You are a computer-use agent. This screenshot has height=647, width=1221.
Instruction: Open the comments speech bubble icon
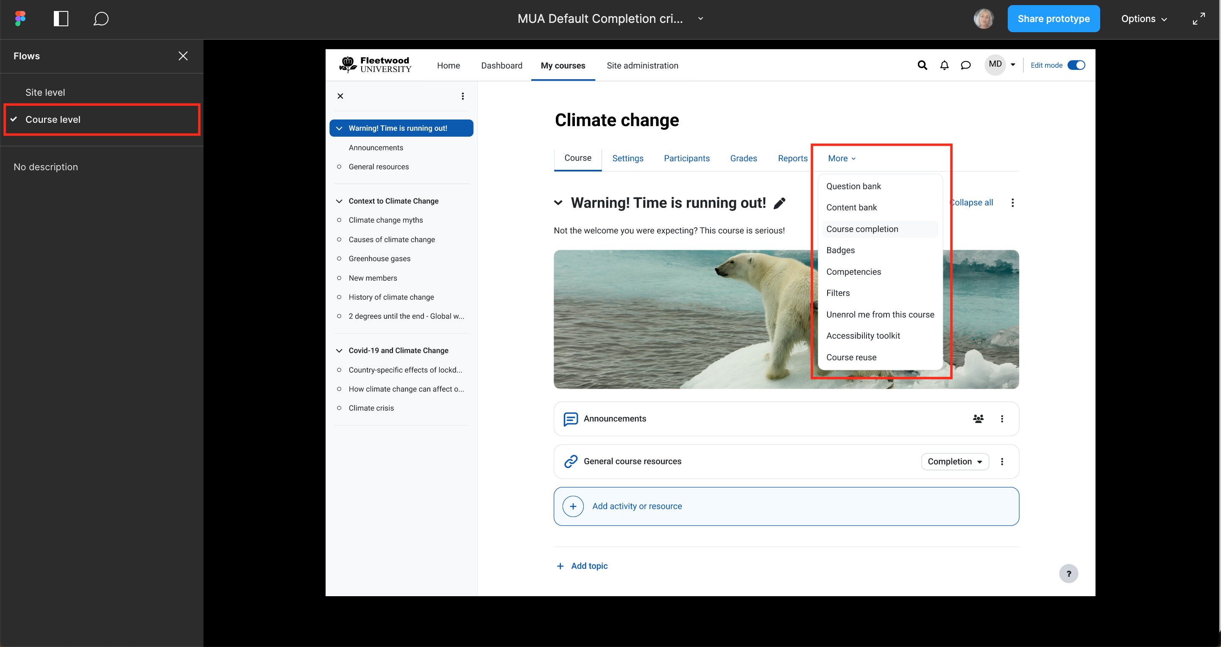(101, 19)
